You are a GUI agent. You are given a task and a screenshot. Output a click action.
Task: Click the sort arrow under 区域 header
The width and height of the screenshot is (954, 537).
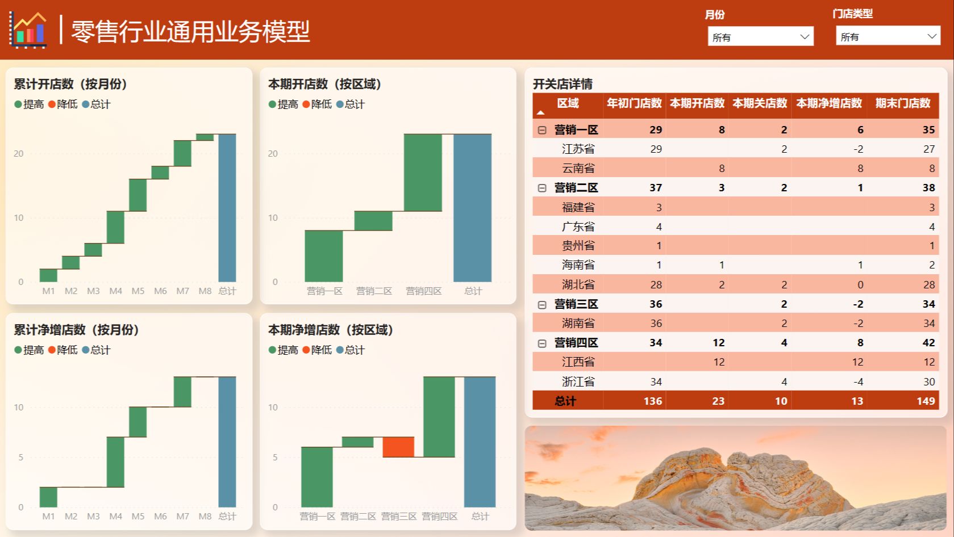540,112
